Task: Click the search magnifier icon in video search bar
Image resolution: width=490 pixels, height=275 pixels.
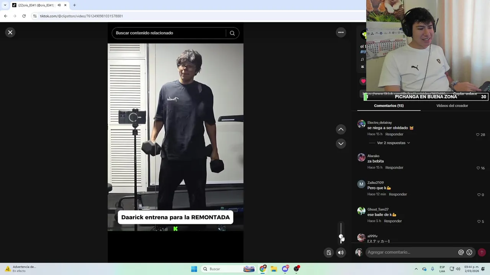Action: [x=232, y=33]
